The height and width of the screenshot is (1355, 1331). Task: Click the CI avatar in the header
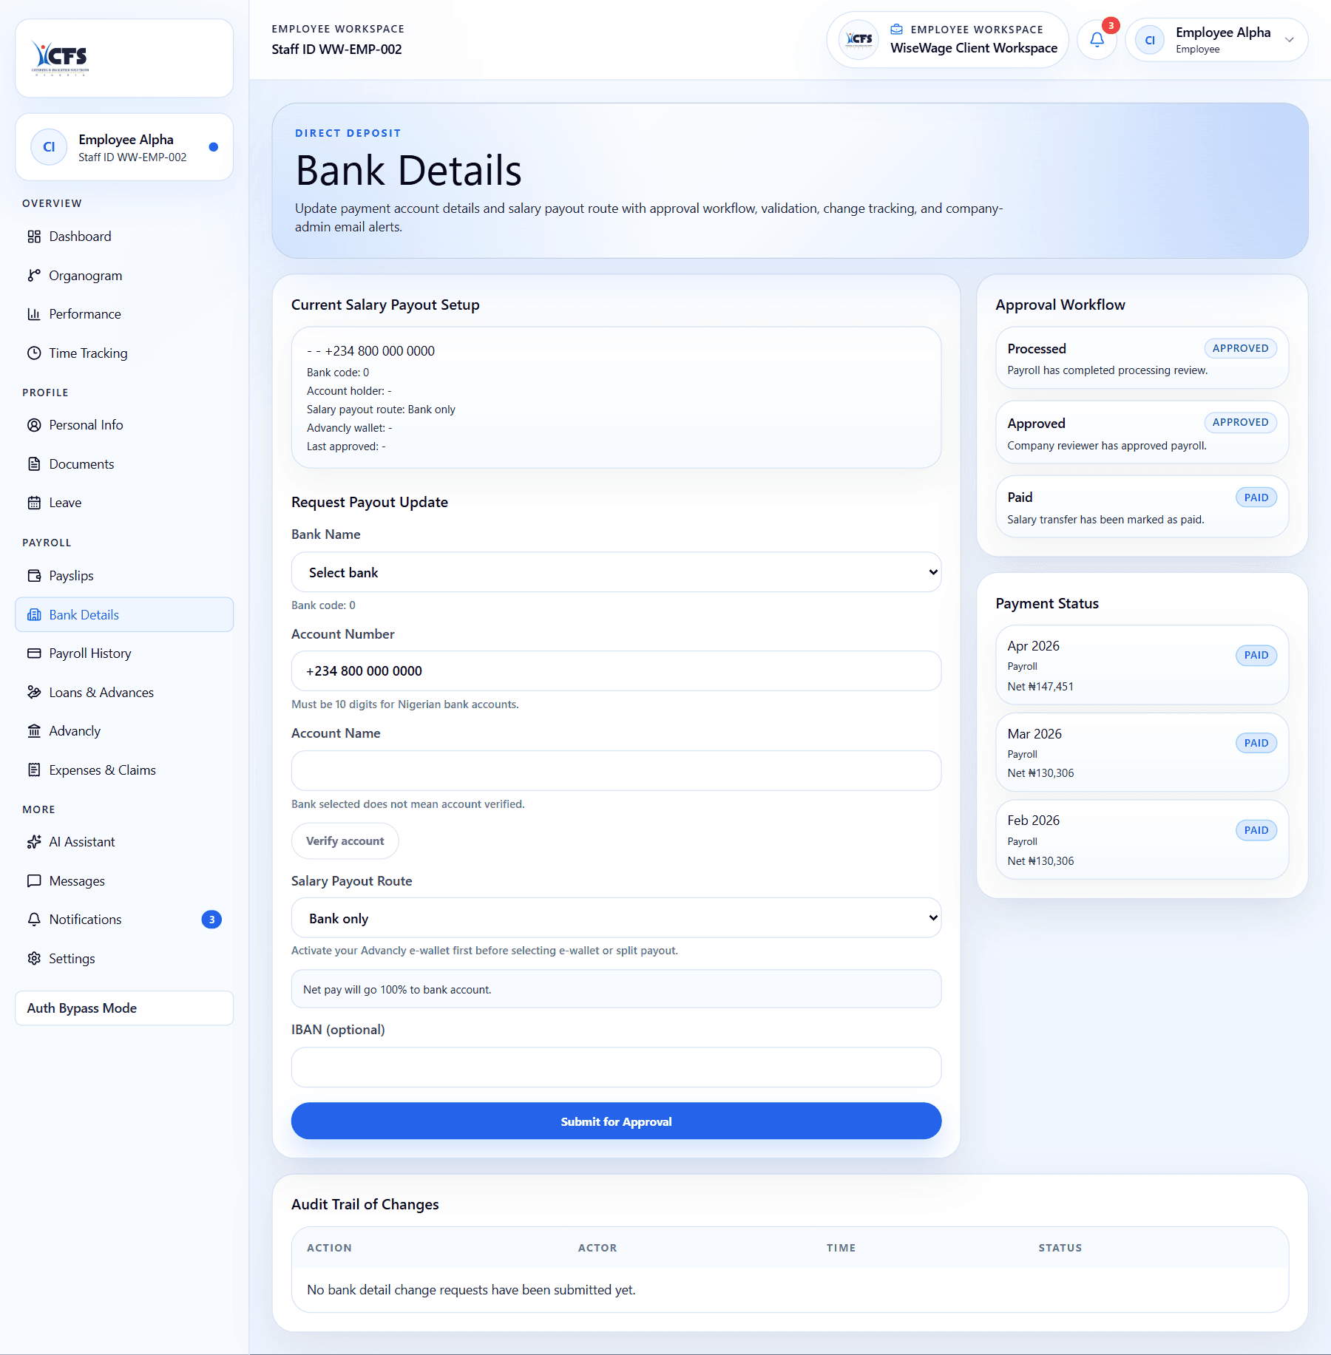pos(1150,40)
